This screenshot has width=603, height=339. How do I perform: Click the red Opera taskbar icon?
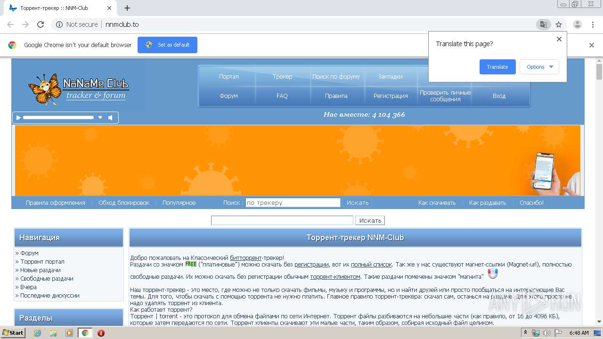click(x=101, y=333)
